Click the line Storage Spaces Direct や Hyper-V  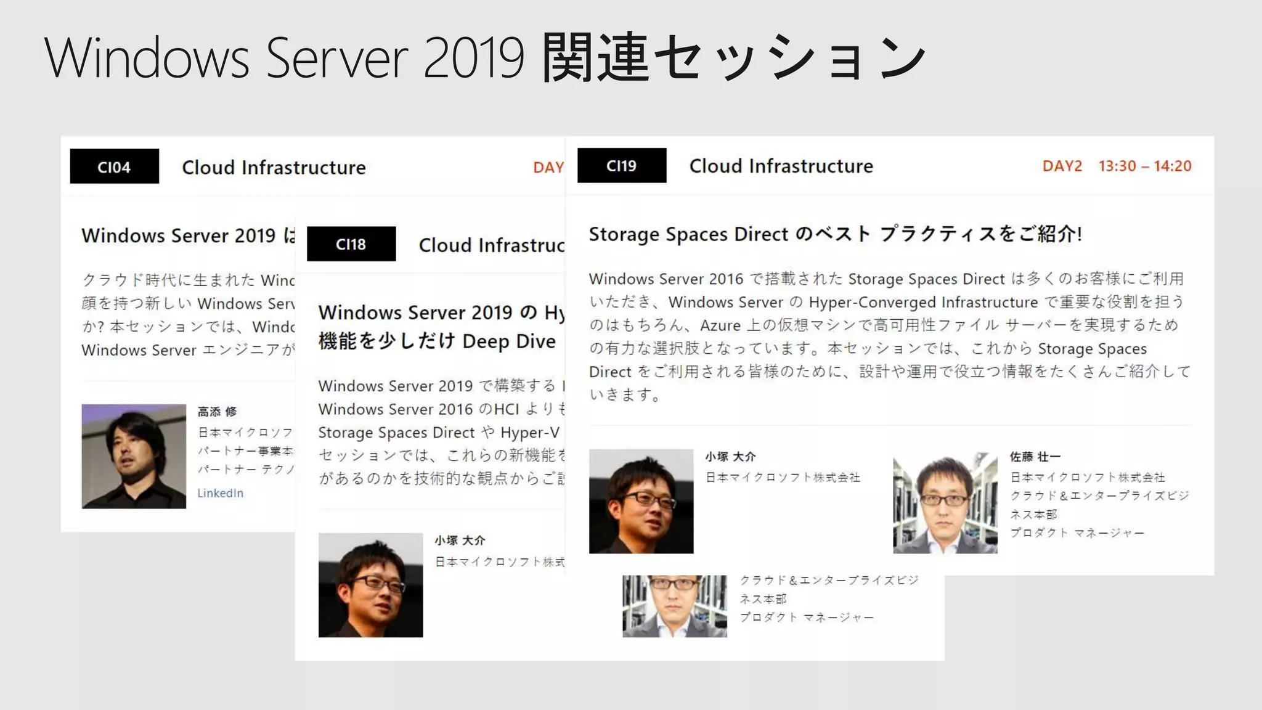[439, 433]
